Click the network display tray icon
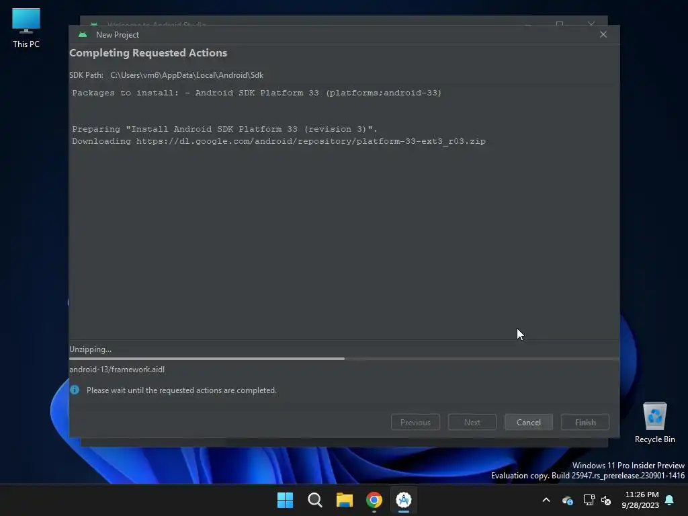The width and height of the screenshot is (688, 516). tap(589, 500)
